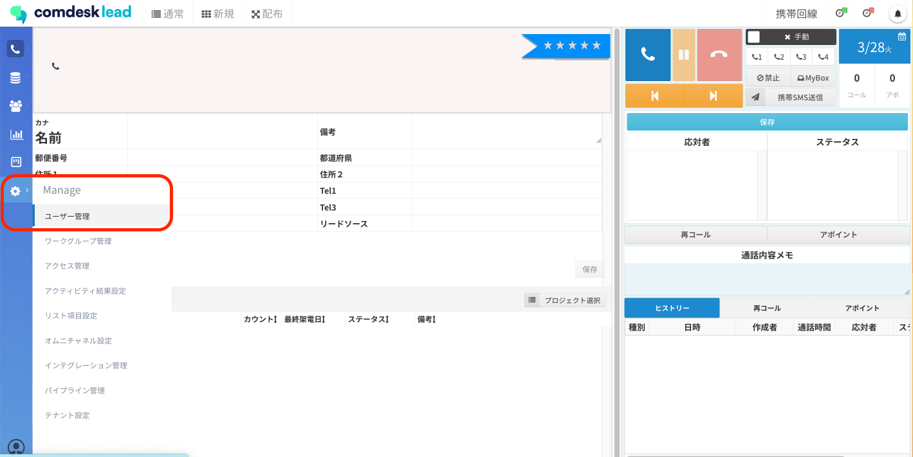Image resolution: width=913 pixels, height=457 pixels.
Task: Enable the 禁止 restriction option
Action: [768, 77]
